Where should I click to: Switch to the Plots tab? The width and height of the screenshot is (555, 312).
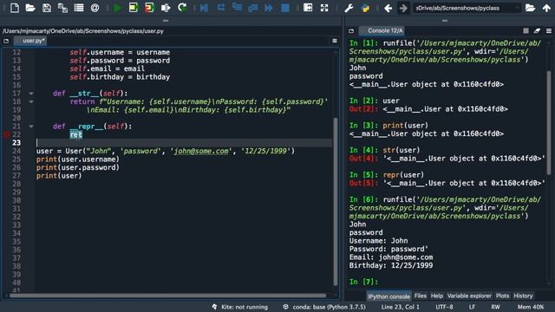click(x=502, y=296)
